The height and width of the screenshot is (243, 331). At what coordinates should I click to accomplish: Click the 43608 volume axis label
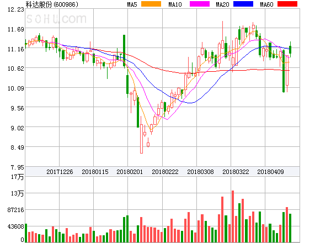click(16, 226)
